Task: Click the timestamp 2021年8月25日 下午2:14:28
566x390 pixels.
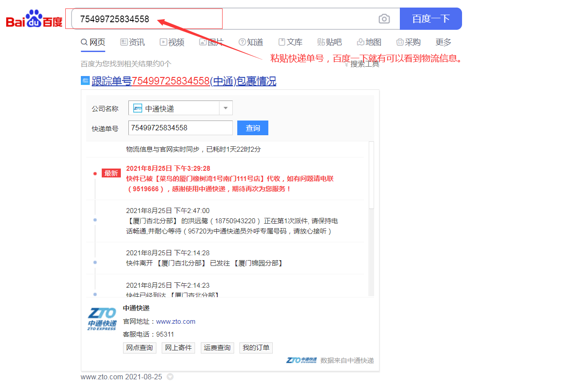Action: tap(168, 253)
